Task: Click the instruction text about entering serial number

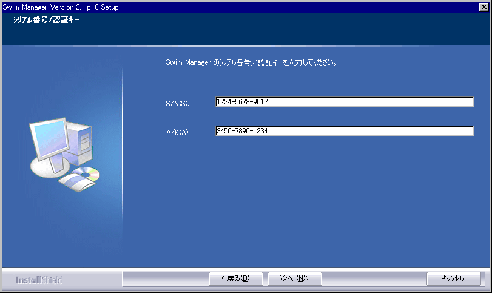Action: 251,62
